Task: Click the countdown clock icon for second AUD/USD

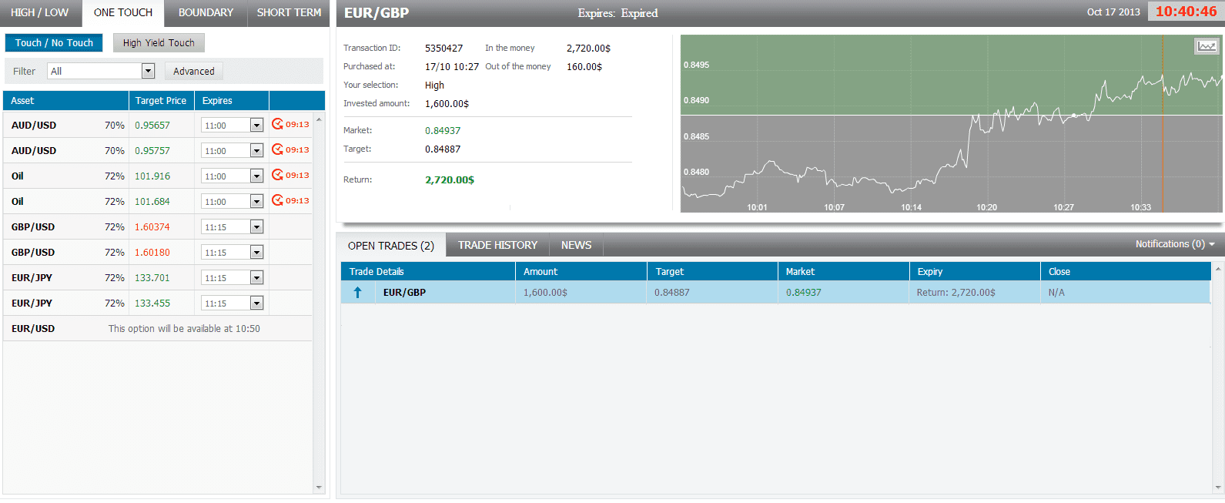Action: [277, 149]
